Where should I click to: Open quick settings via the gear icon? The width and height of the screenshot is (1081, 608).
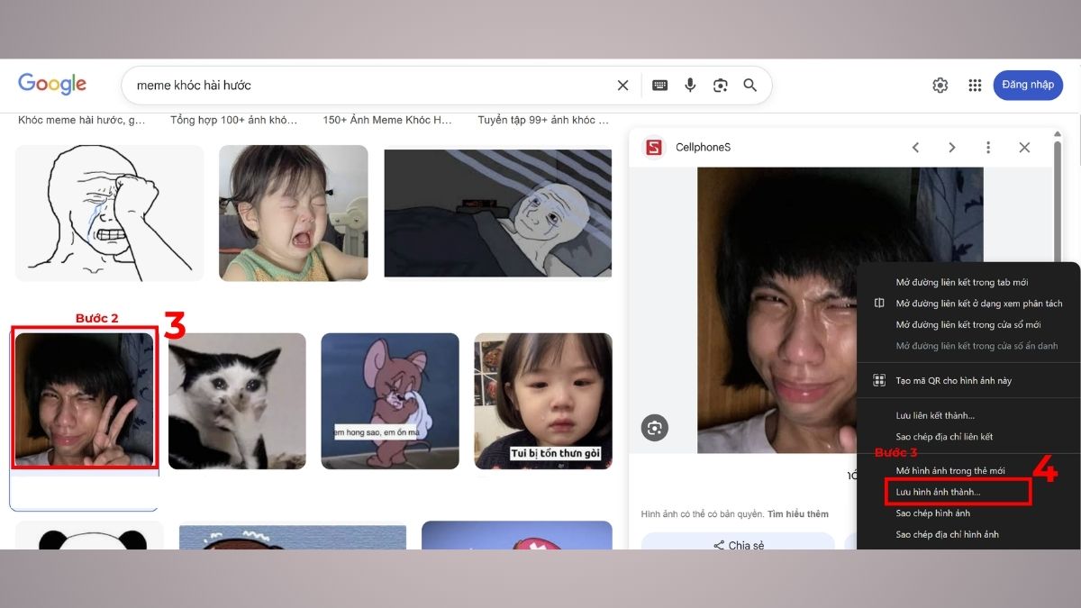940,85
